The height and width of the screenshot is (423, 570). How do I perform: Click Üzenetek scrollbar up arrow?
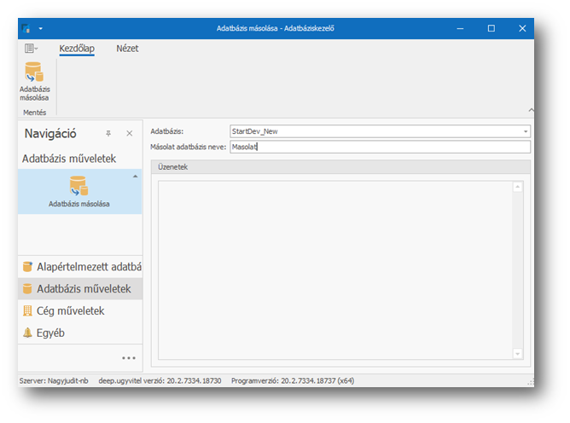[x=516, y=187]
